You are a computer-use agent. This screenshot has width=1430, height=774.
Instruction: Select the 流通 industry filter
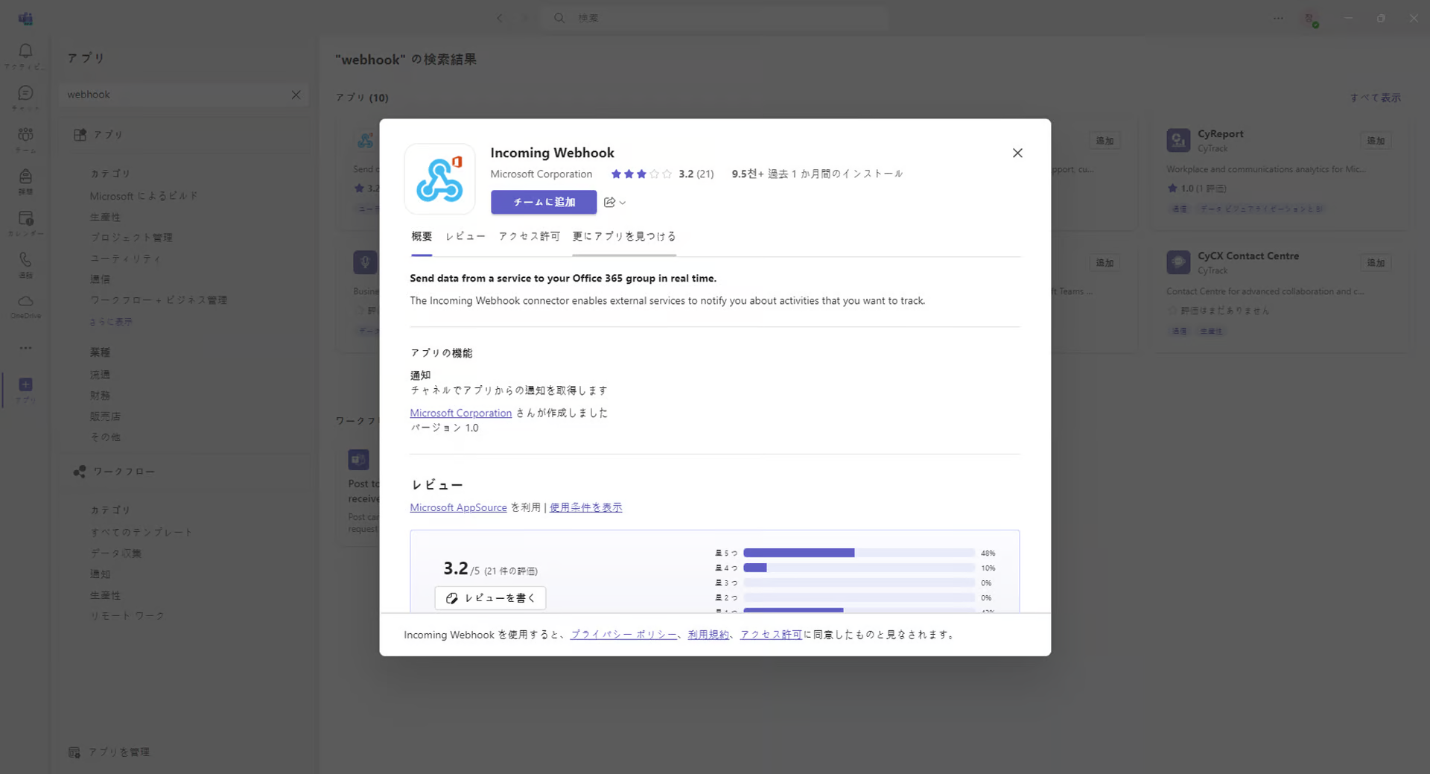tap(100, 375)
